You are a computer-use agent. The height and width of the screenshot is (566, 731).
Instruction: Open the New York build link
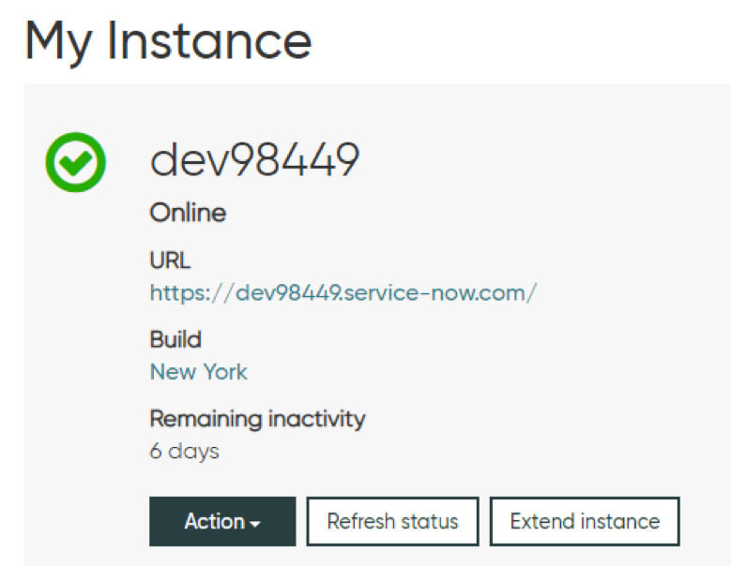(199, 372)
